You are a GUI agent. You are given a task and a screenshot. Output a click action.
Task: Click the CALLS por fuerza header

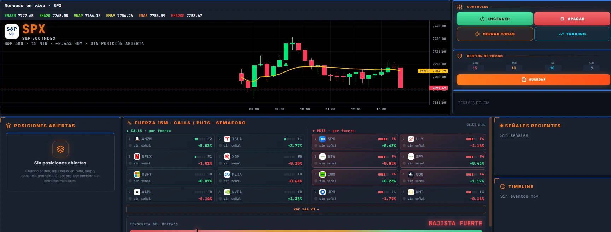148,131
